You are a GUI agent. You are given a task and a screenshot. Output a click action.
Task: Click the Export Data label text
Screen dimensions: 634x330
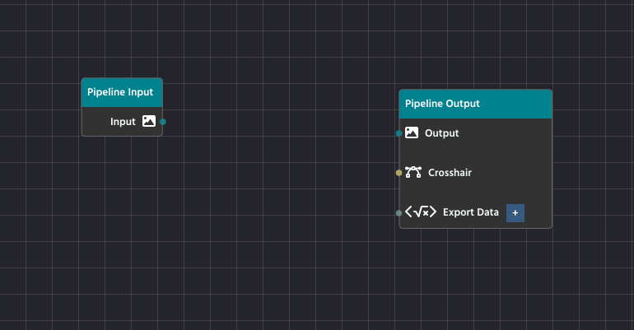click(470, 212)
